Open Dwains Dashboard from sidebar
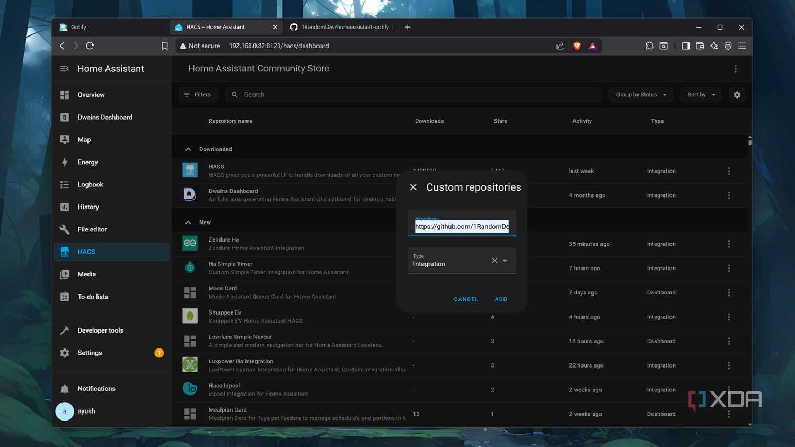This screenshot has width=795, height=447. click(111, 117)
